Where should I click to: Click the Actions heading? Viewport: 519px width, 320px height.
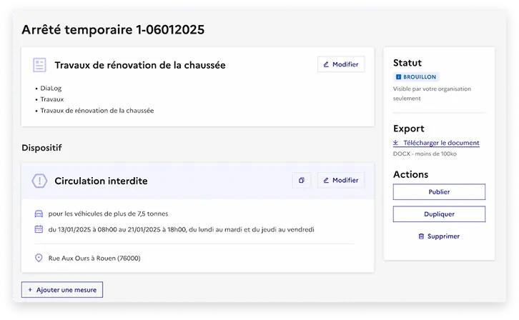[411, 174]
